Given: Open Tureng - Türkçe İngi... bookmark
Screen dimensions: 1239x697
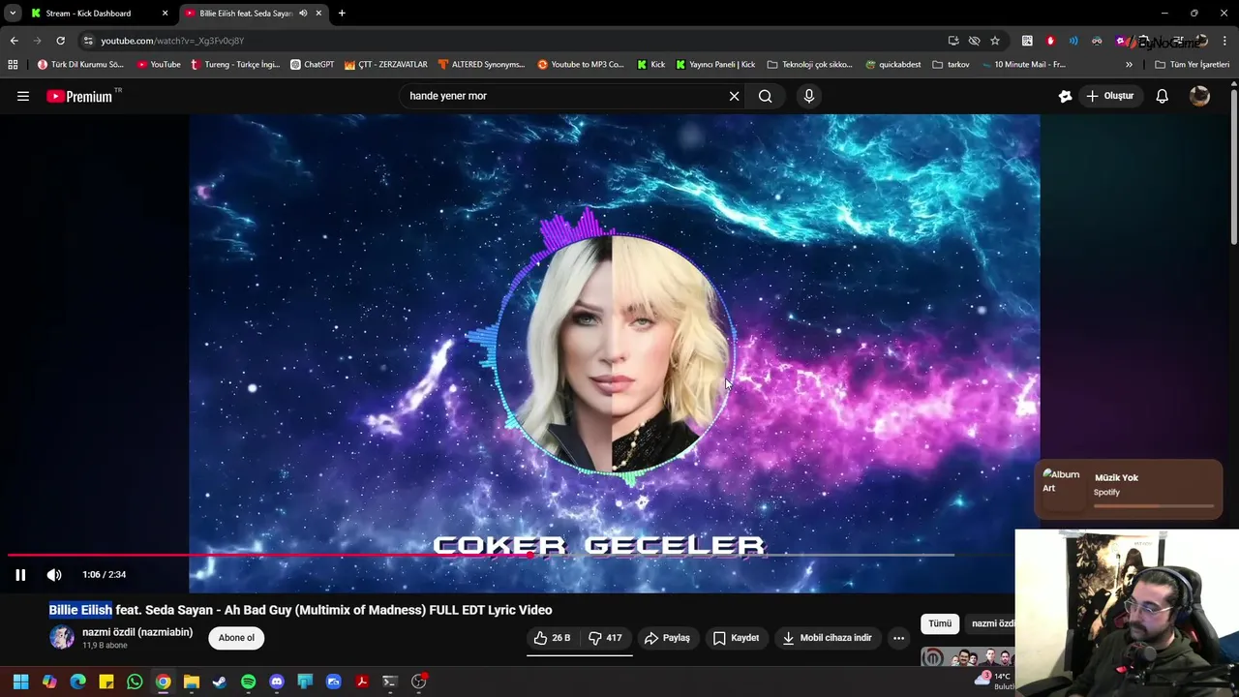Looking at the screenshot, I should (235, 65).
